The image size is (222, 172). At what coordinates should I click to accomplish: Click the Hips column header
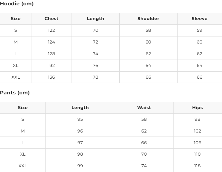197,108
